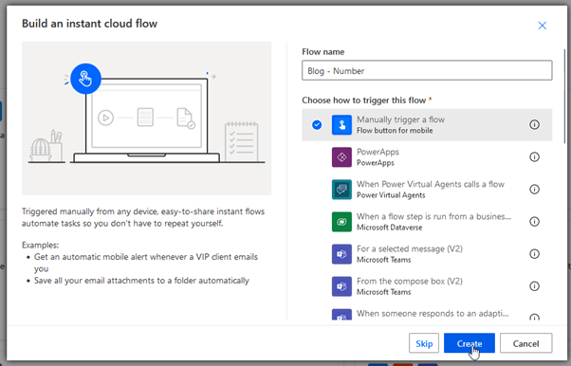Image resolution: width=571 pixels, height=366 pixels.
Task: Click the Flow name text field
Action: tap(427, 70)
